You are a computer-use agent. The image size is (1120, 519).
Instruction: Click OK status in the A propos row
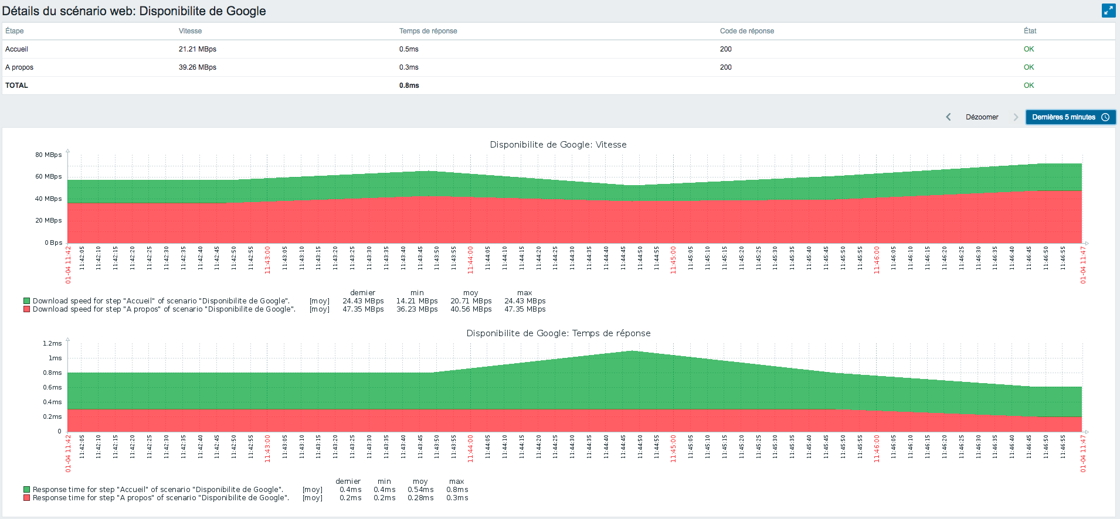pos(1029,67)
